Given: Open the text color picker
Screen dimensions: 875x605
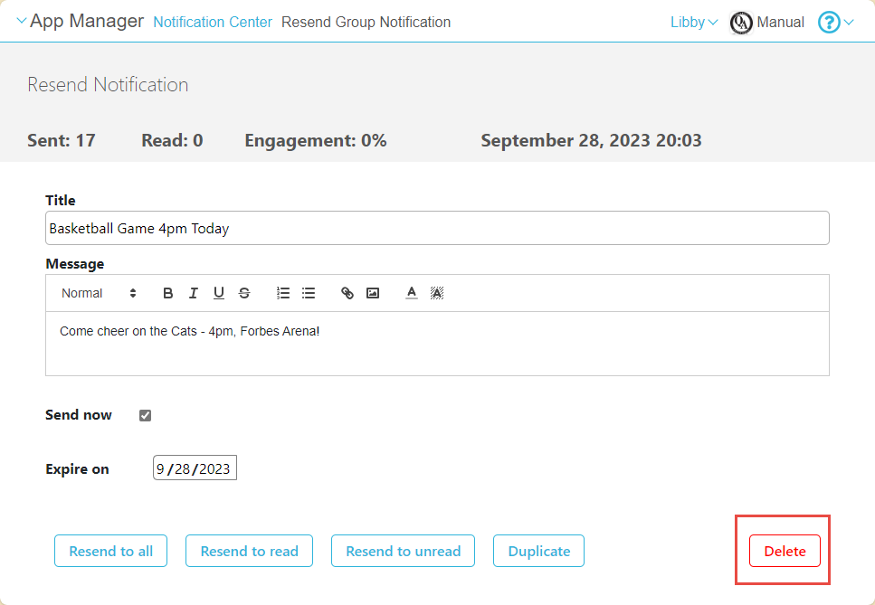Looking at the screenshot, I should click(412, 293).
